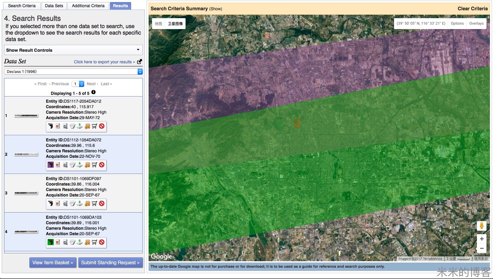Viewport: 493px width, 279px height.
Task: Click here to export your results link
Action: click(104, 62)
